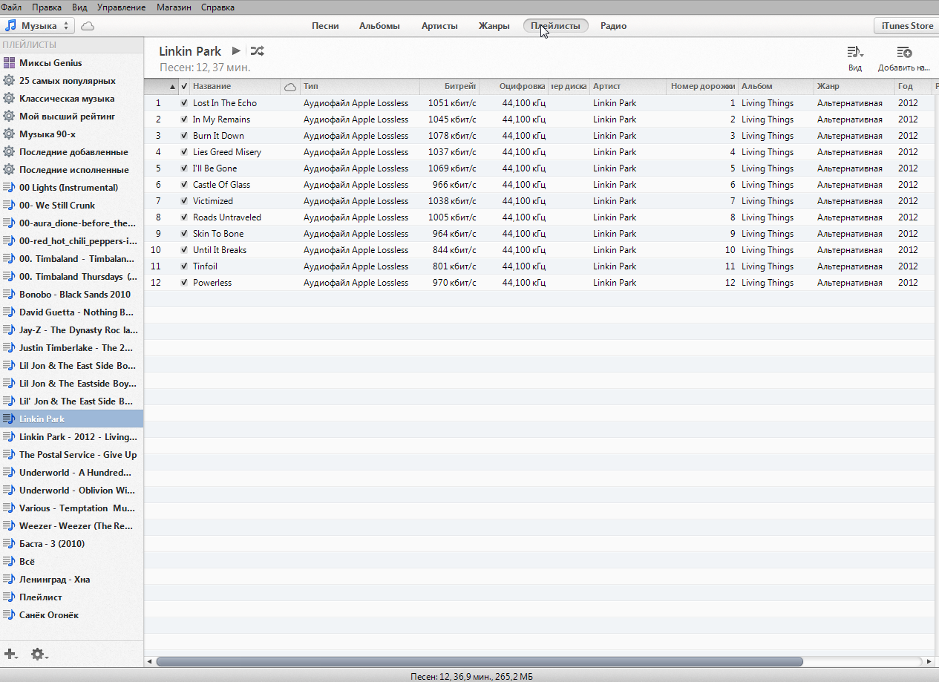939x682 pixels.
Task: Switch to the Радио tab
Action: (x=613, y=26)
